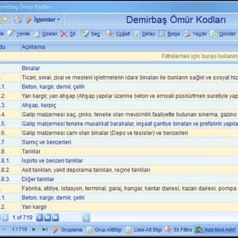Select the row 'Ahşap, kerpiç'

click(119, 105)
